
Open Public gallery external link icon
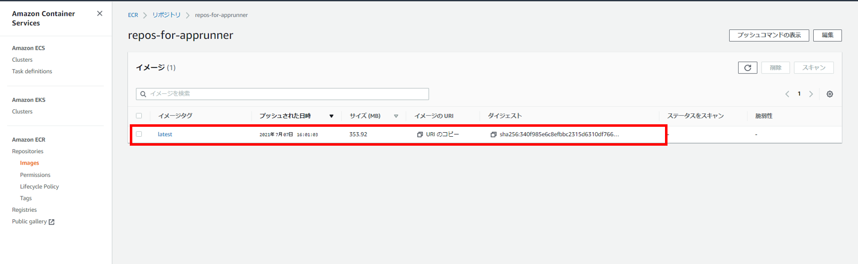pyautogui.click(x=51, y=222)
